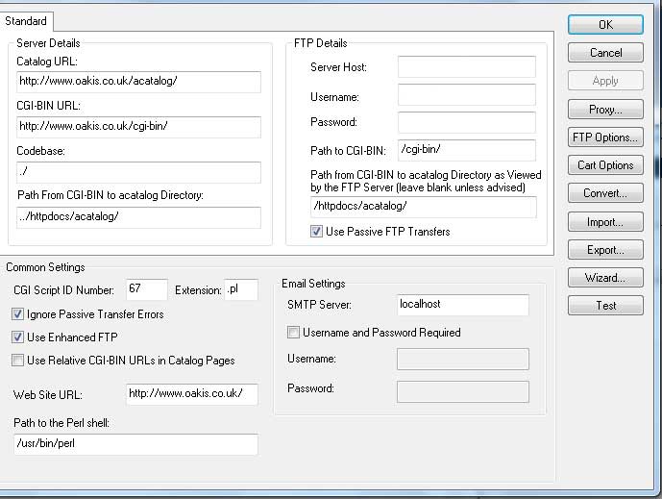Uncheck Ignore Passive Transfer Errors
The image size is (662, 499).
point(18,314)
